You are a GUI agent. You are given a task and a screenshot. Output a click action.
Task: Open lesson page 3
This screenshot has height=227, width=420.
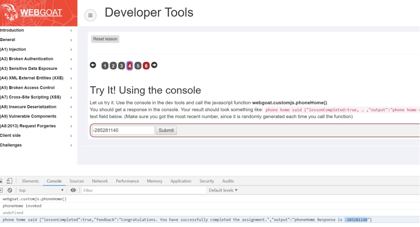pos(122,66)
